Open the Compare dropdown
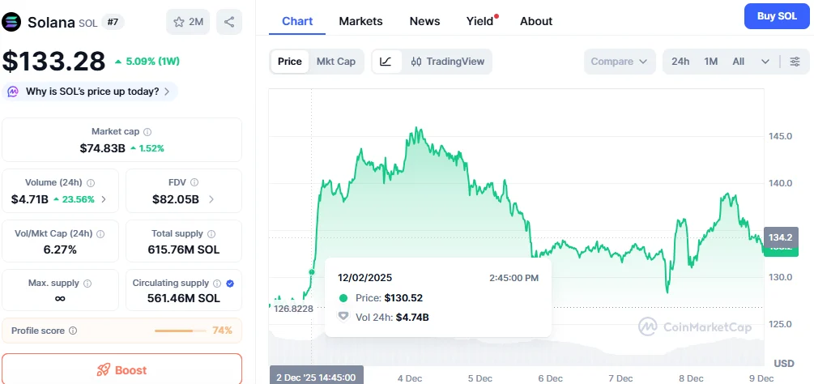This screenshot has height=384, width=814. (620, 62)
